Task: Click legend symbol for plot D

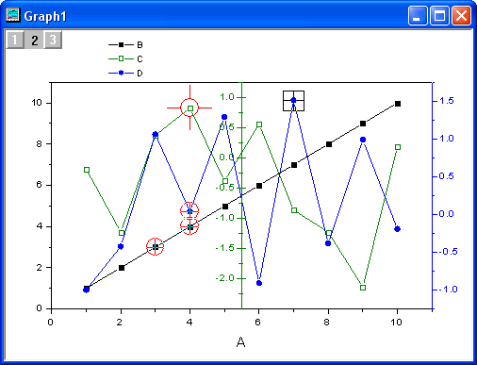Action: tap(121, 73)
